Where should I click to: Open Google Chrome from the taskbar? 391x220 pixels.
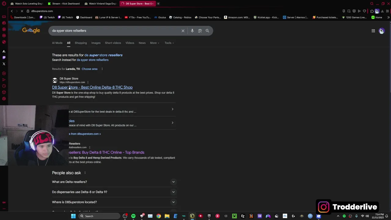[159, 216]
